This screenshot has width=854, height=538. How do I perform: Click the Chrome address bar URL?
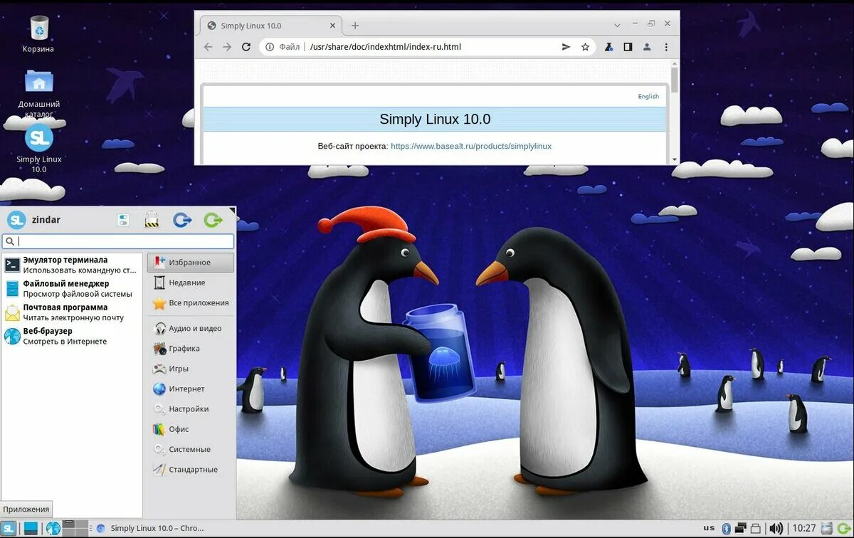pos(386,47)
